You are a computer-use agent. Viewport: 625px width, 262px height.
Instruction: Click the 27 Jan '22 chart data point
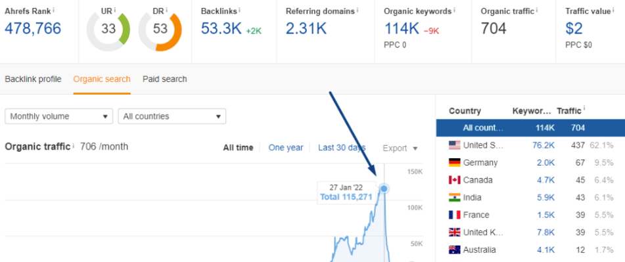coord(384,188)
